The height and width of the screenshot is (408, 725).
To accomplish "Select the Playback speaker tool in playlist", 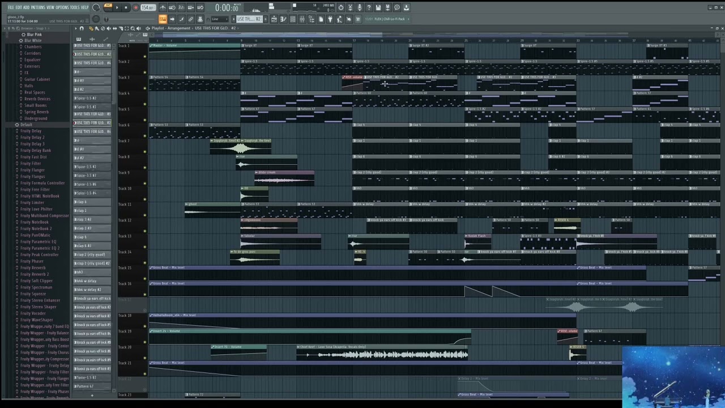I will click(139, 28).
